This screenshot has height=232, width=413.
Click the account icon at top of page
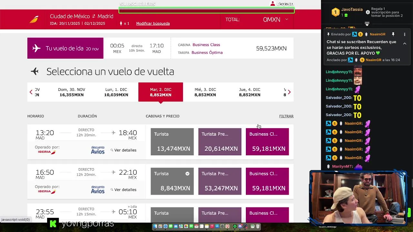273,4
